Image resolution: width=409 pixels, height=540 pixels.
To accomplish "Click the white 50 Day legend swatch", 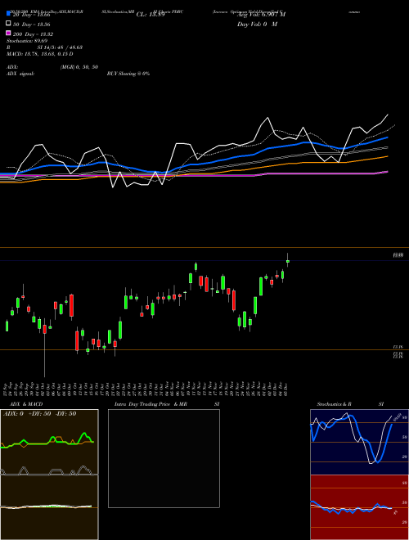I will pyautogui.click(x=8, y=24).
